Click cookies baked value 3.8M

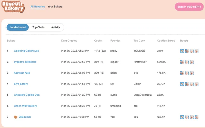click(160, 51)
